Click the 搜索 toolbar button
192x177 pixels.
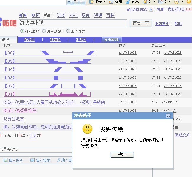click(78, 2)
